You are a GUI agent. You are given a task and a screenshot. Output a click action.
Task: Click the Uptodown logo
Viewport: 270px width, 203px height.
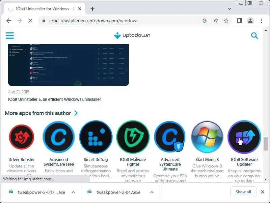click(x=132, y=36)
